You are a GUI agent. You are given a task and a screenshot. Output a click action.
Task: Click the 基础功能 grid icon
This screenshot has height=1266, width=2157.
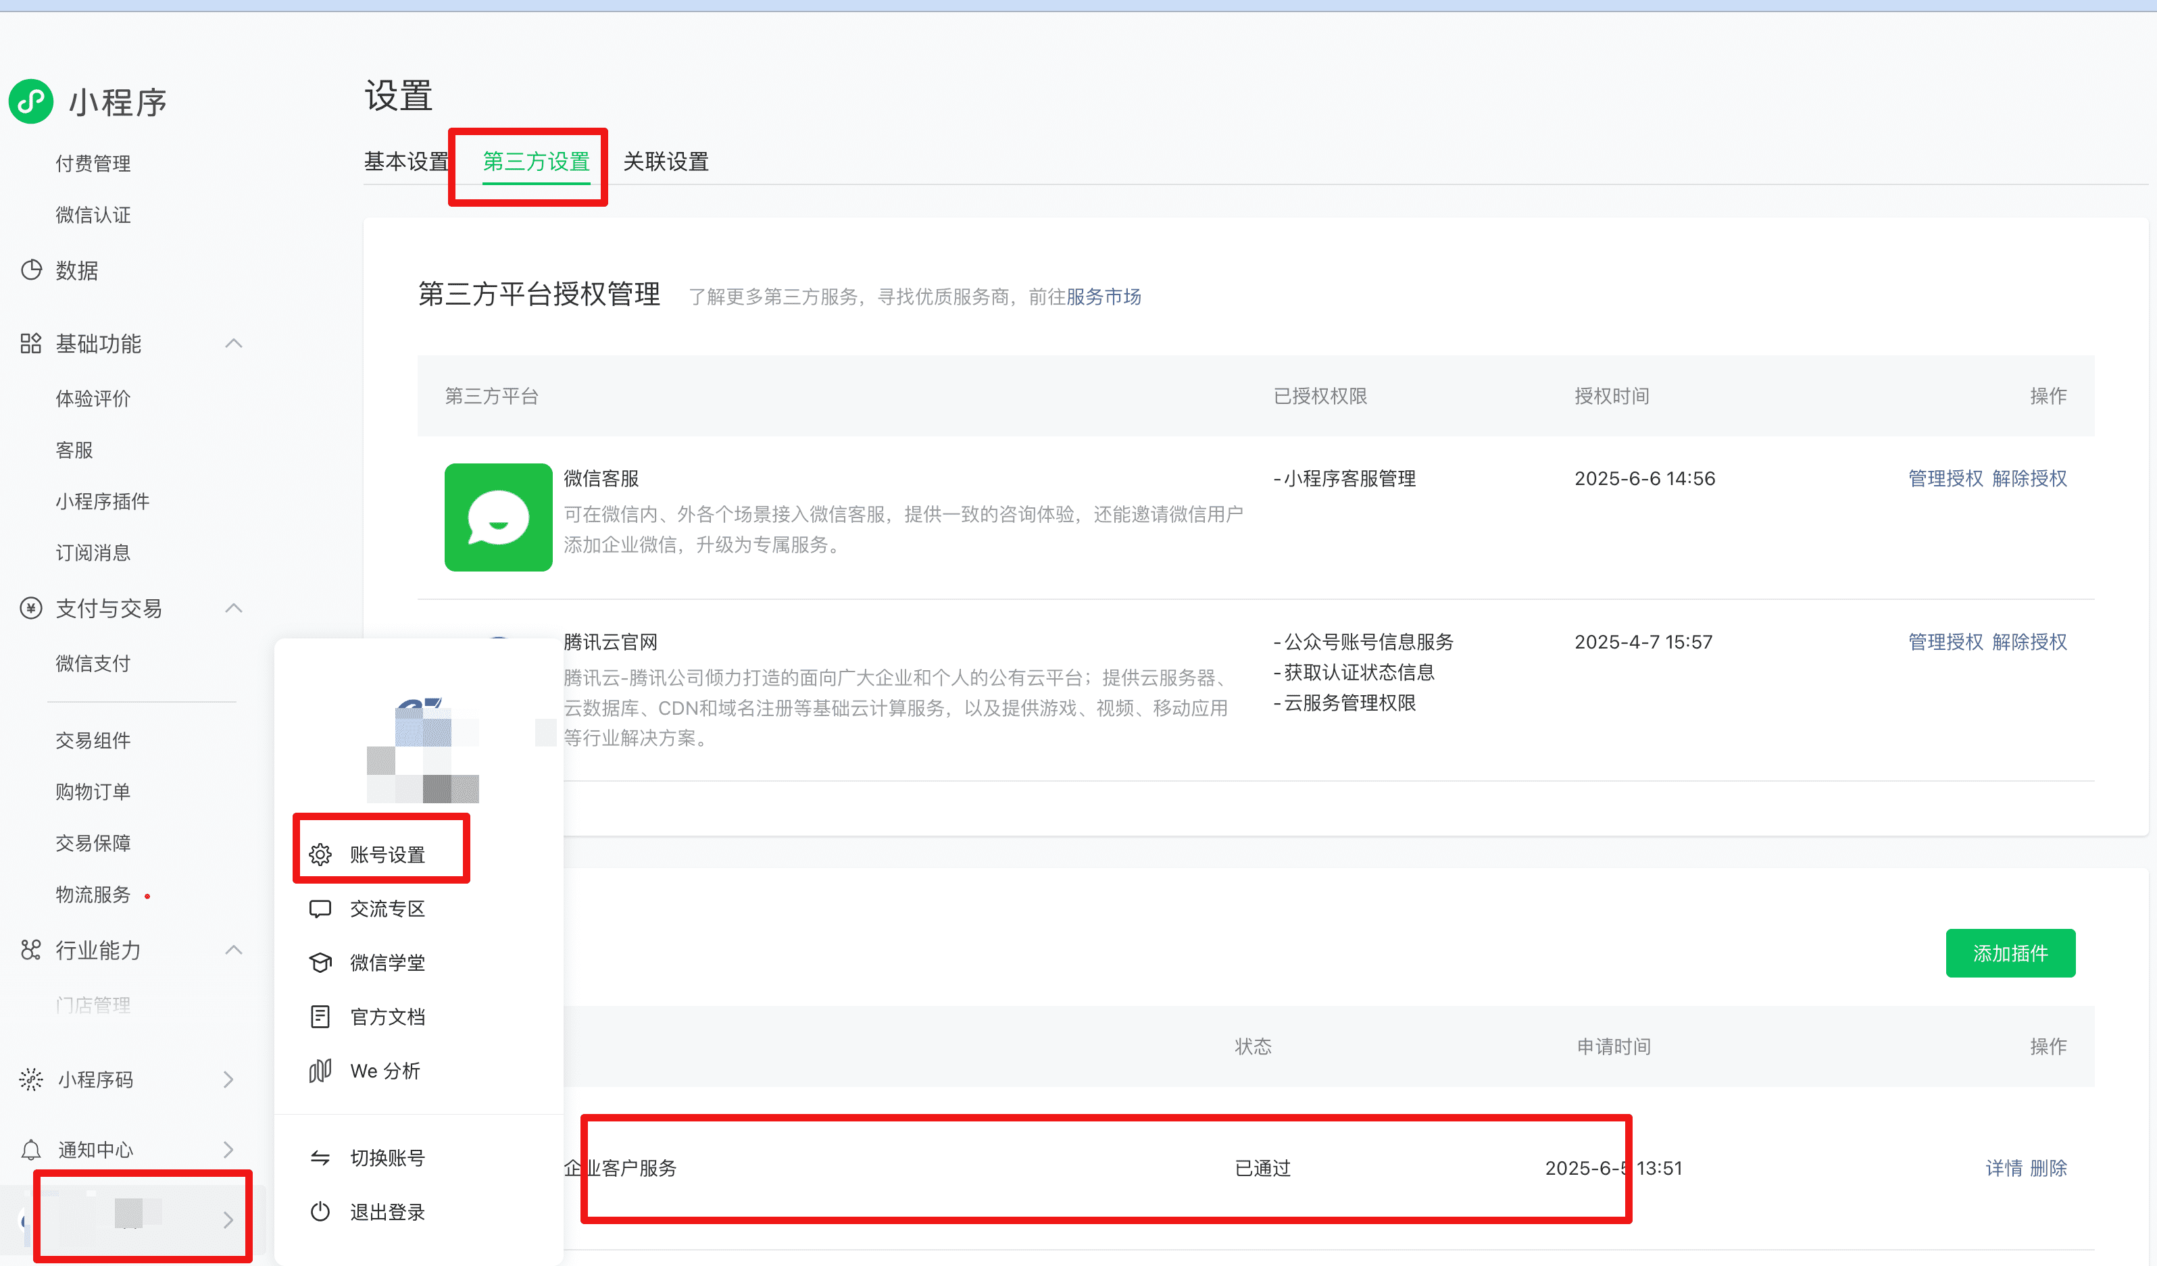click(31, 344)
